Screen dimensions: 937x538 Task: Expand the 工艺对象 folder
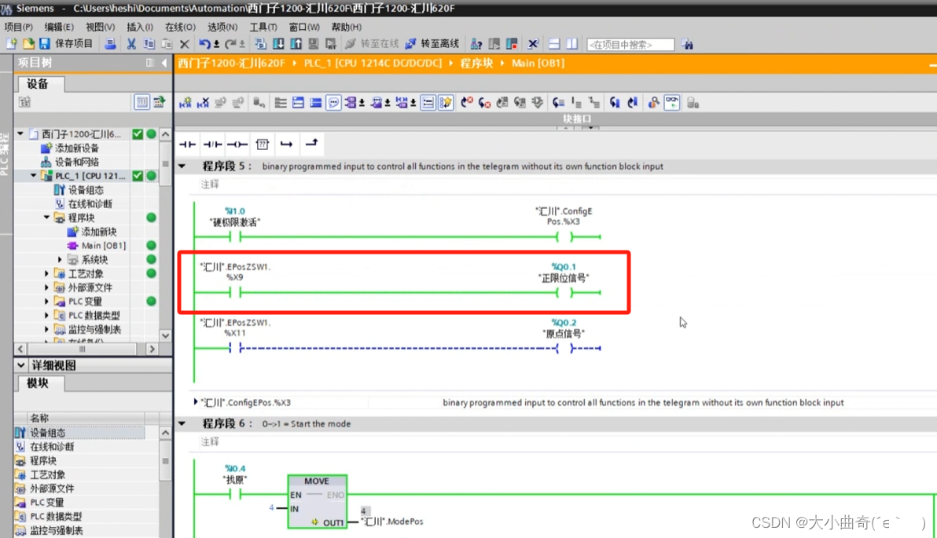(x=46, y=273)
